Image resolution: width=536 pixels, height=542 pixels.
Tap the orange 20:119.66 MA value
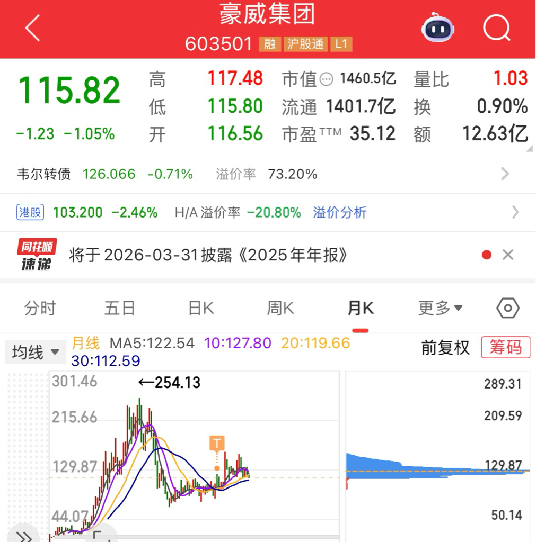point(315,343)
